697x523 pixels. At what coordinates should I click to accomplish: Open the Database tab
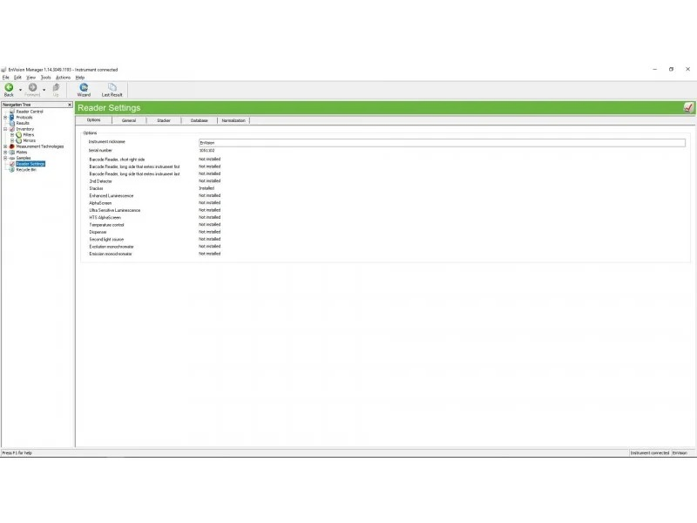pyautogui.click(x=199, y=120)
